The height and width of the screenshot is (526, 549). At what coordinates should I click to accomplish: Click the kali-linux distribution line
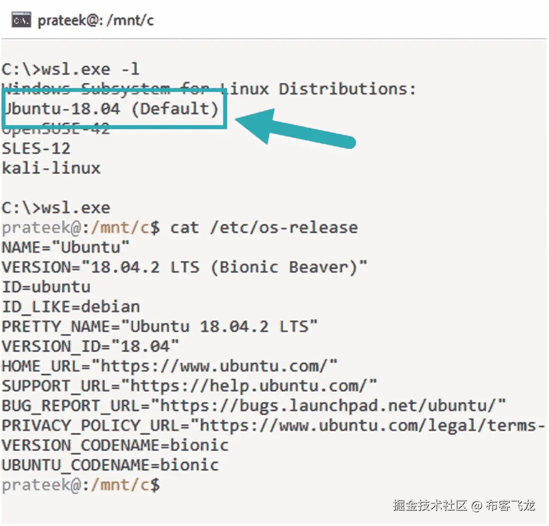point(51,168)
